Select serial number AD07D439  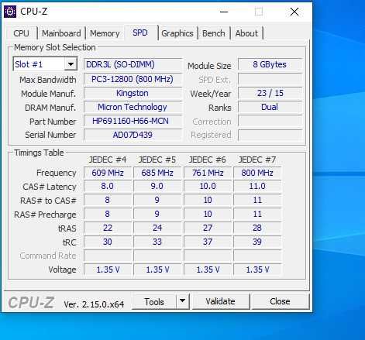(133, 135)
